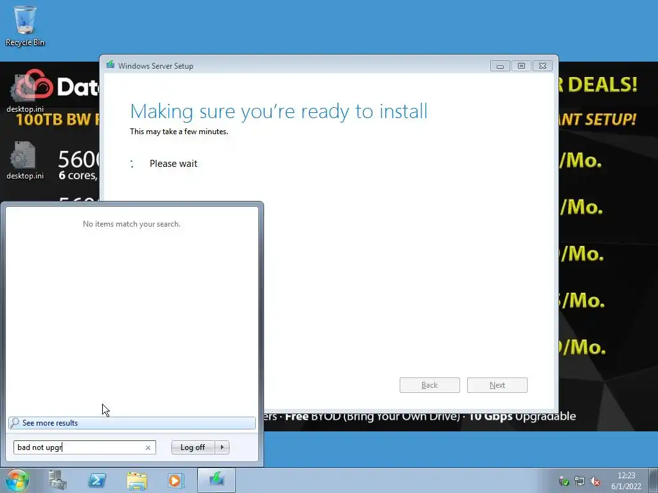Launch Windows PowerShell from the taskbar
The width and height of the screenshot is (658, 493).
pos(96,480)
